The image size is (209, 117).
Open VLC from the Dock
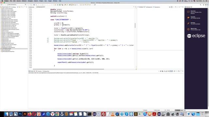click(x=113, y=114)
